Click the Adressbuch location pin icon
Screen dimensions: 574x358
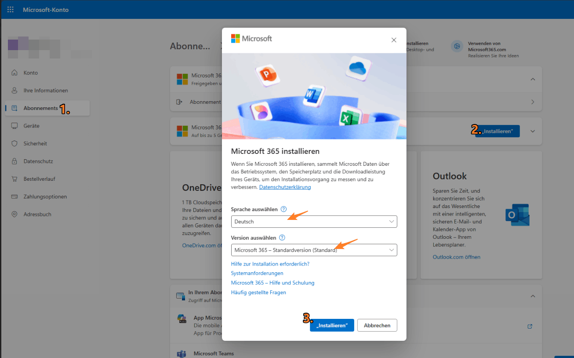(15, 214)
